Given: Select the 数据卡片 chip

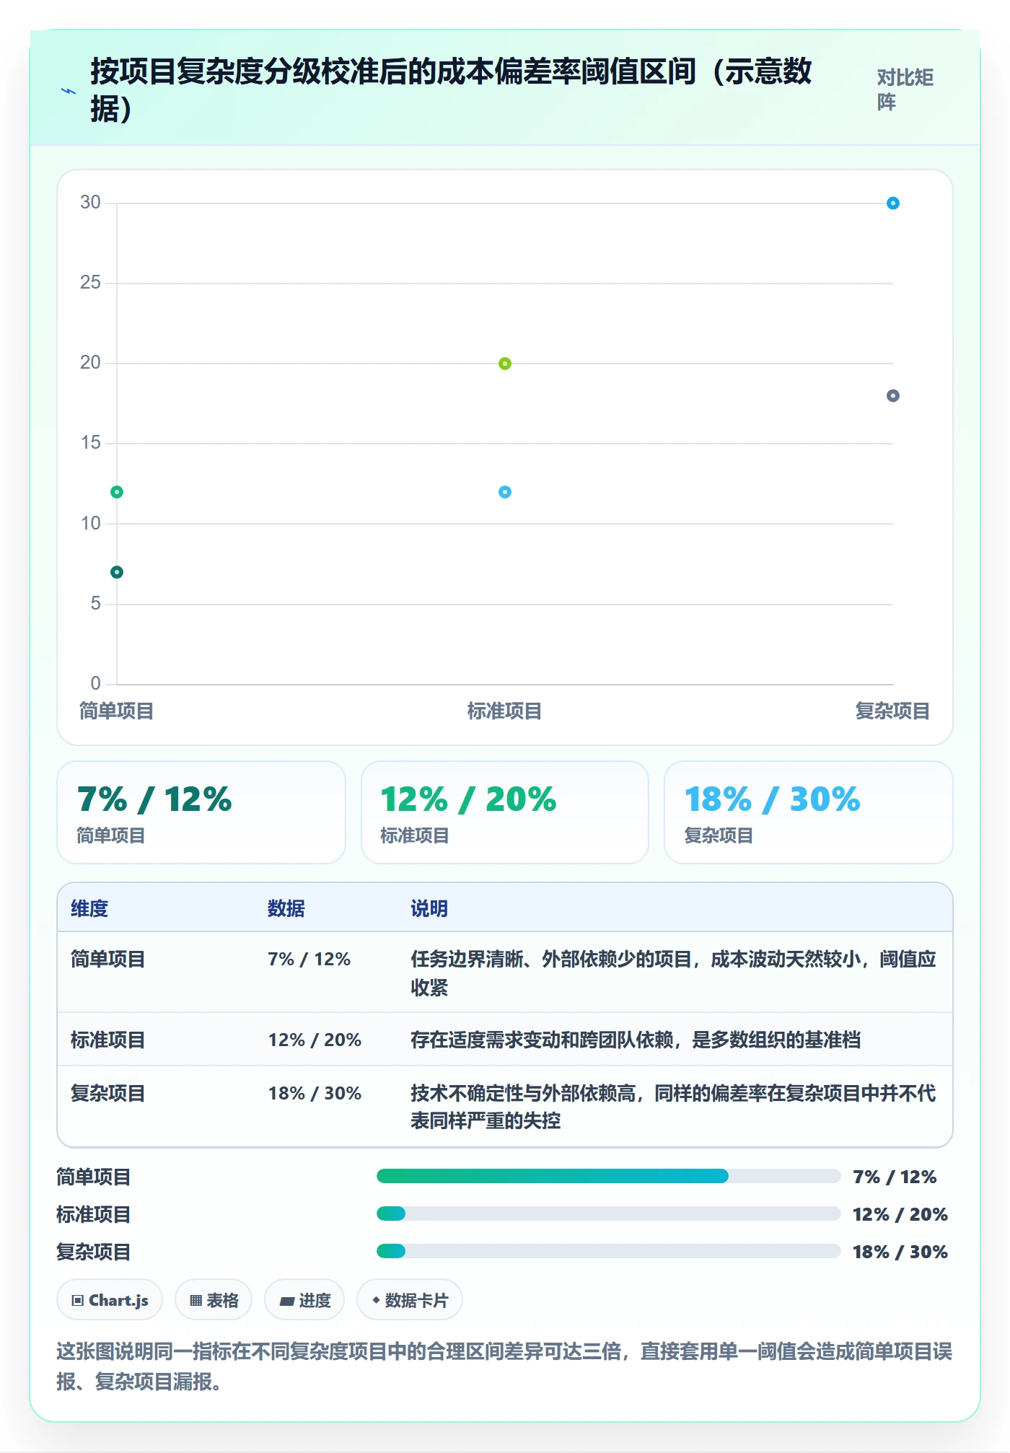Looking at the screenshot, I should [410, 1300].
